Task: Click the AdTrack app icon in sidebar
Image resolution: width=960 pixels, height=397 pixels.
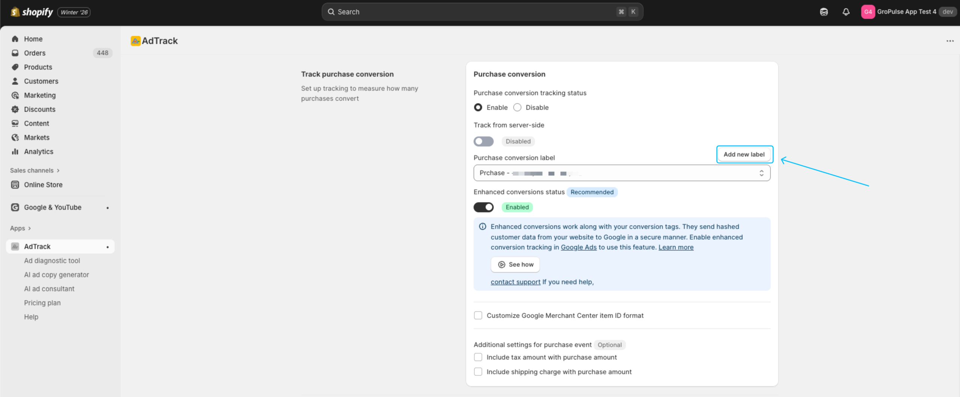Action: click(x=15, y=246)
